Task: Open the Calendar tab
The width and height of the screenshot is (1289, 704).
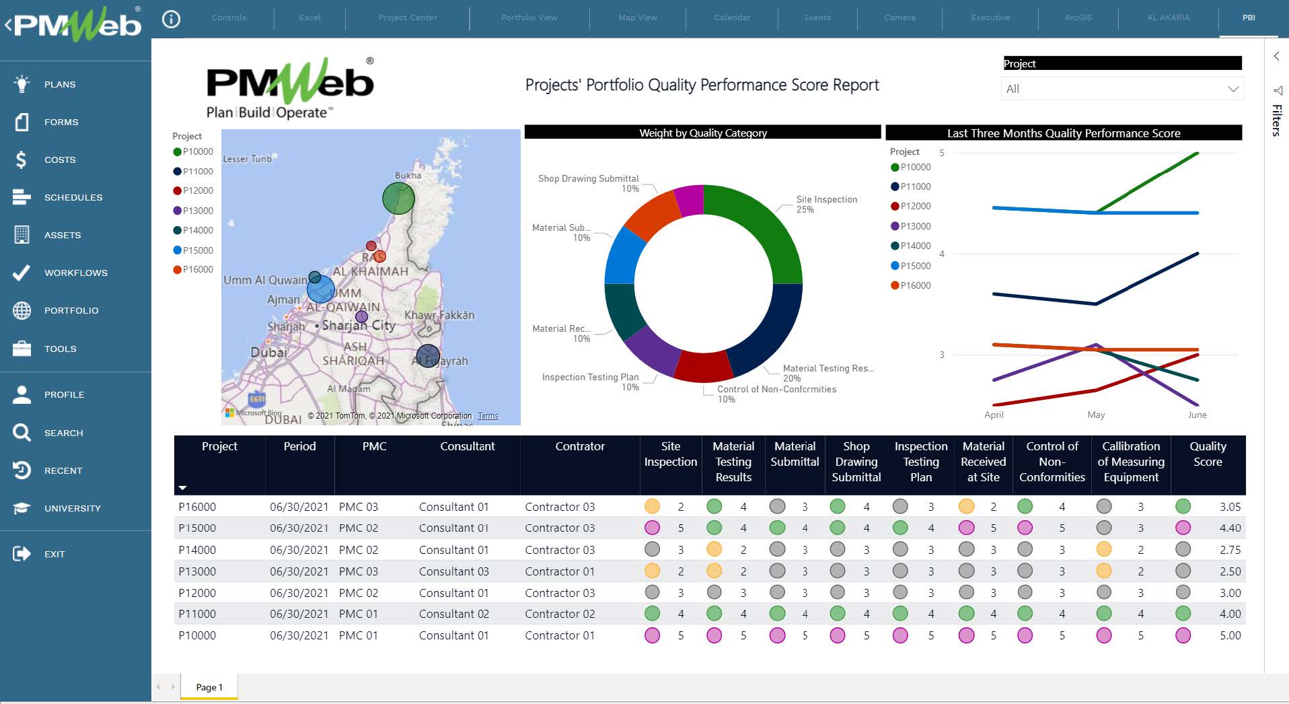Action: (x=732, y=17)
